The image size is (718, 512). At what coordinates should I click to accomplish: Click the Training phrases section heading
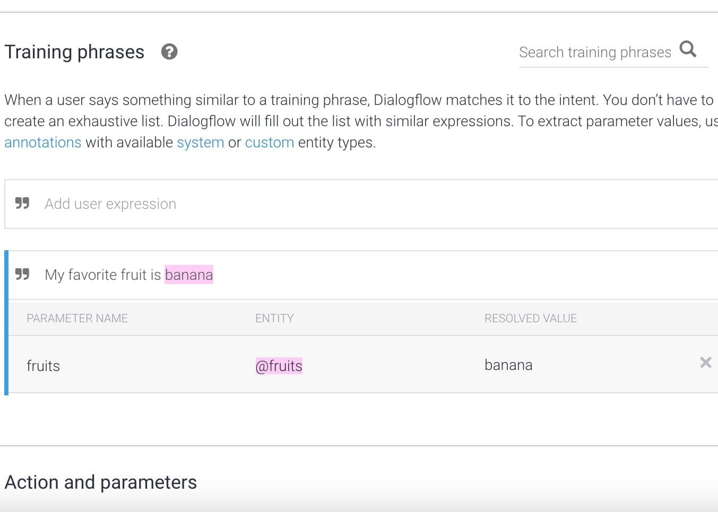(x=74, y=52)
